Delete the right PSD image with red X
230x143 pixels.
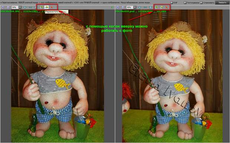[x=167, y=7]
